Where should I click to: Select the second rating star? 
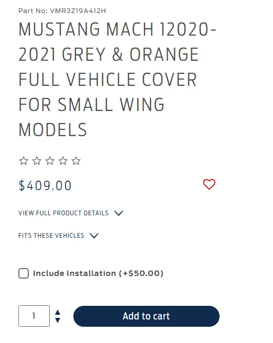coord(37,161)
